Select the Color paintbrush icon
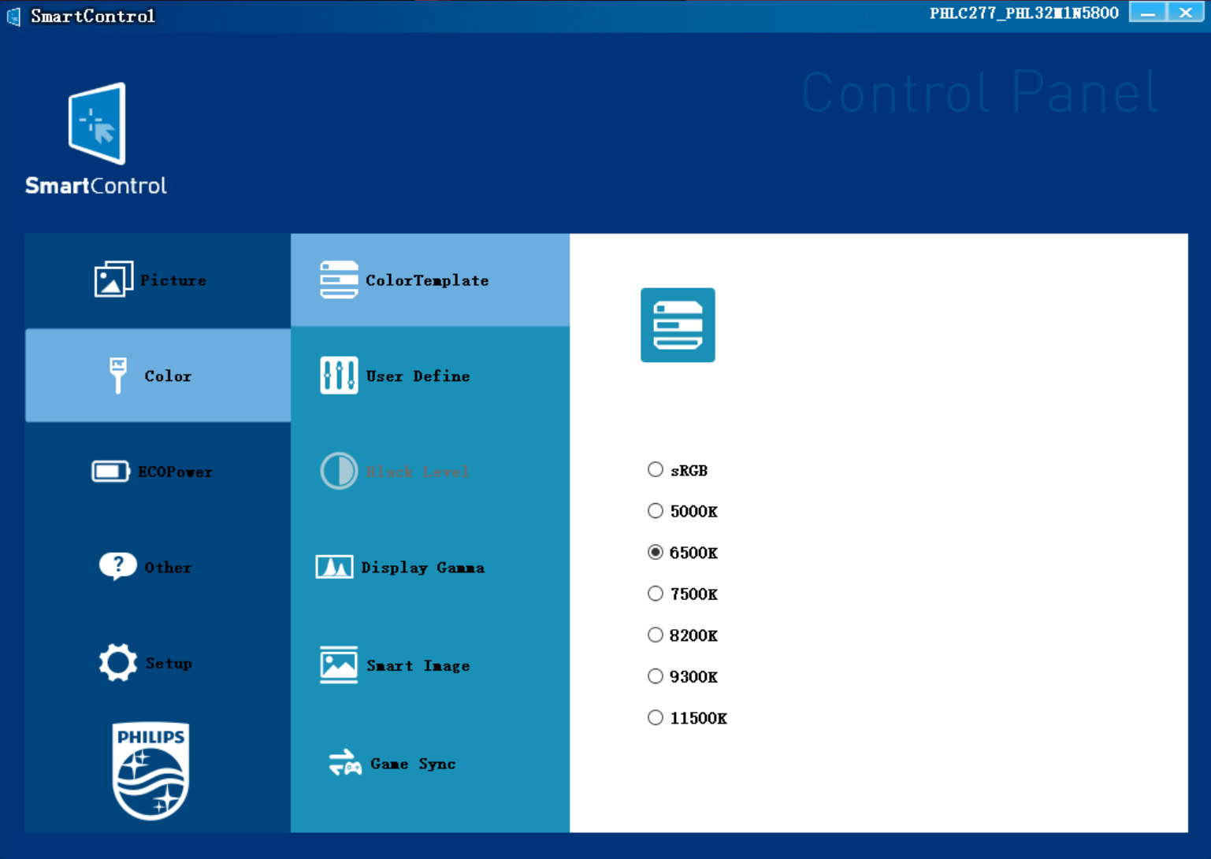Screen dimensions: 1211x859 118,376
